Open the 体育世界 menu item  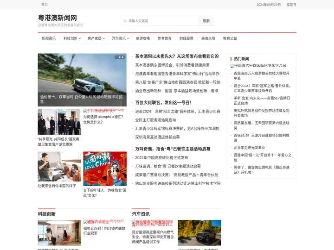coord(164,38)
